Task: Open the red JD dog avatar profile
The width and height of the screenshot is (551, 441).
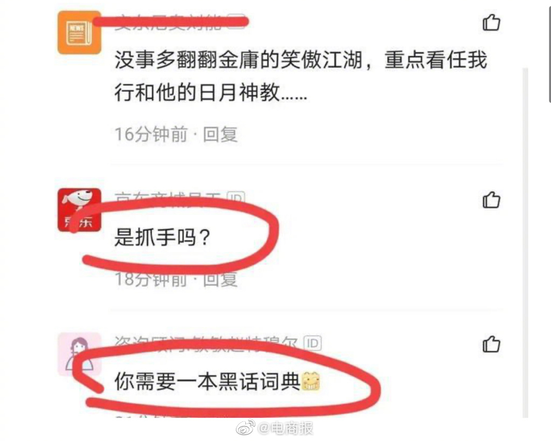Action: point(80,210)
